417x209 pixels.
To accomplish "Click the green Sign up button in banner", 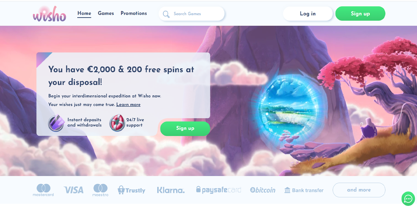I will (x=185, y=129).
